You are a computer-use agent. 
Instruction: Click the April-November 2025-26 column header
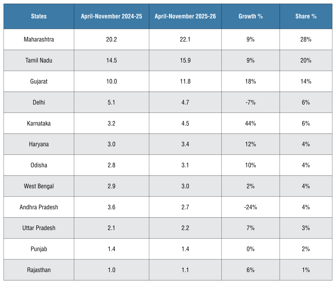click(x=185, y=16)
